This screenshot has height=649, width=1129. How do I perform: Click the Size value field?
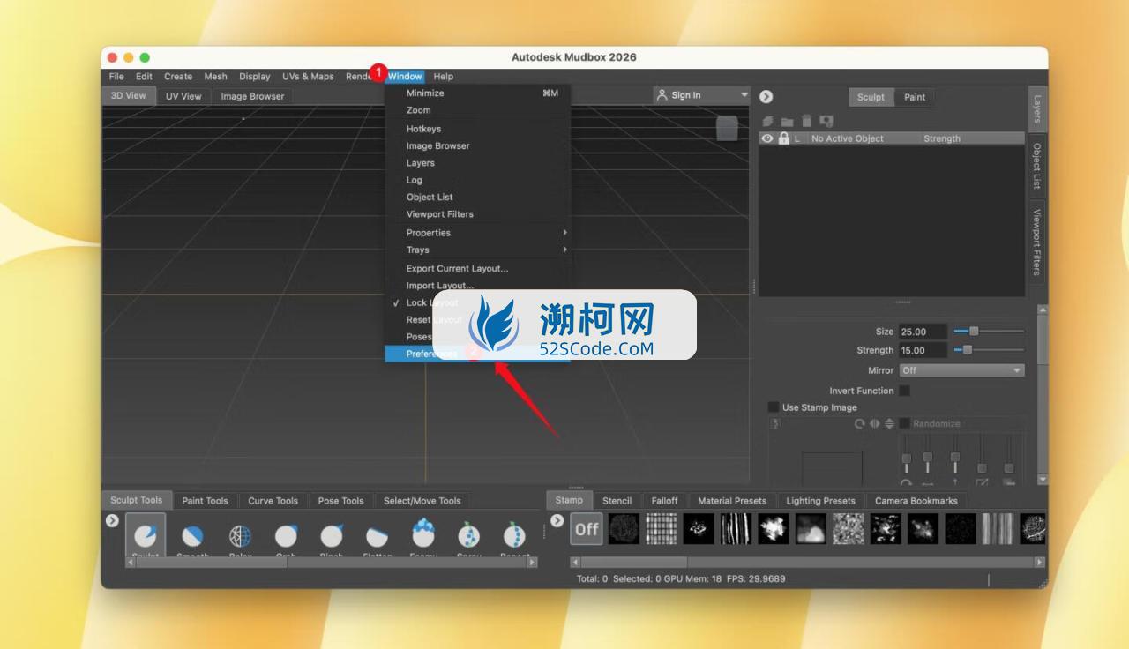tap(923, 332)
